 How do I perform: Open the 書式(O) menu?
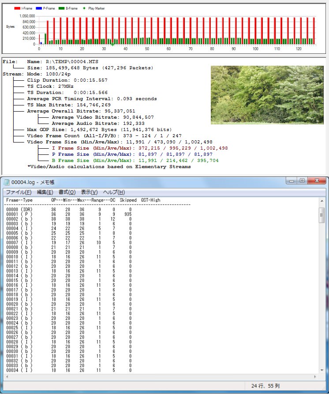coord(66,192)
